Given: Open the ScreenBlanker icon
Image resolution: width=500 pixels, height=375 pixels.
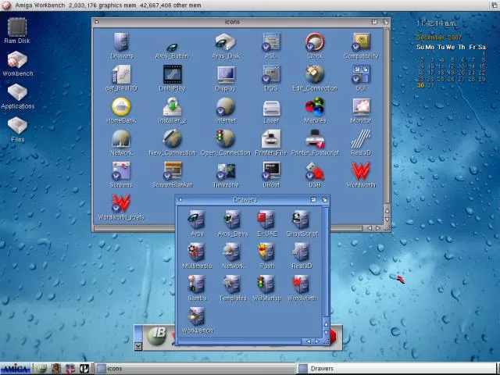Looking at the screenshot, I should [x=173, y=172].
